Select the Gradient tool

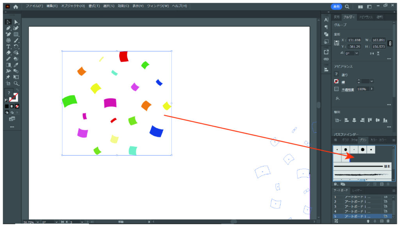click(x=8, y=65)
